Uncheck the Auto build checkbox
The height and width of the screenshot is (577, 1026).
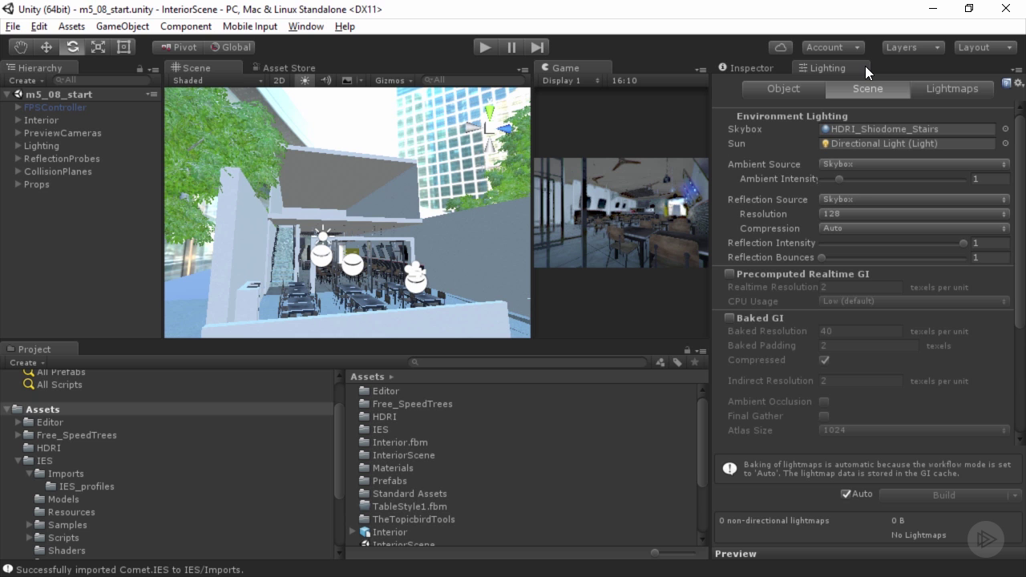846,494
